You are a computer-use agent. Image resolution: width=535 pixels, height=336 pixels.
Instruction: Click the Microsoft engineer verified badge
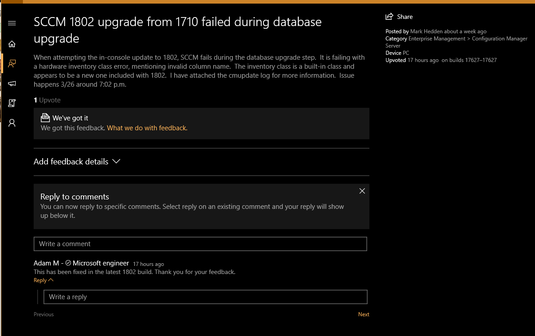tap(68, 263)
